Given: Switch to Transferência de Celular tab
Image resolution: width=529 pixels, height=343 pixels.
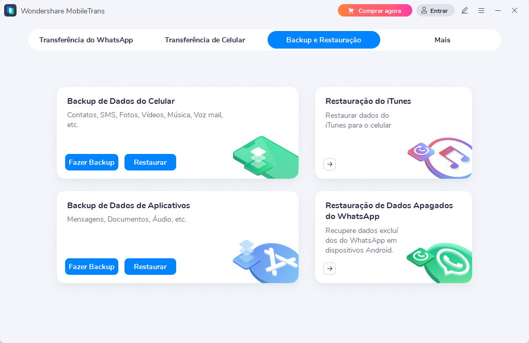Looking at the screenshot, I should pos(205,40).
